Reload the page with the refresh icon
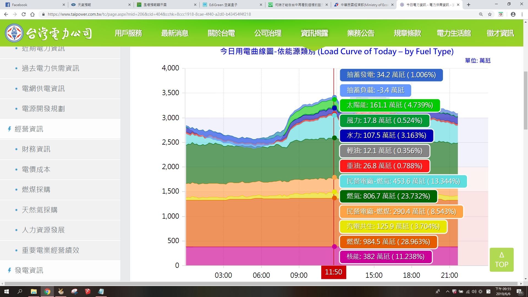Image resolution: width=528 pixels, height=297 pixels. coord(24,14)
